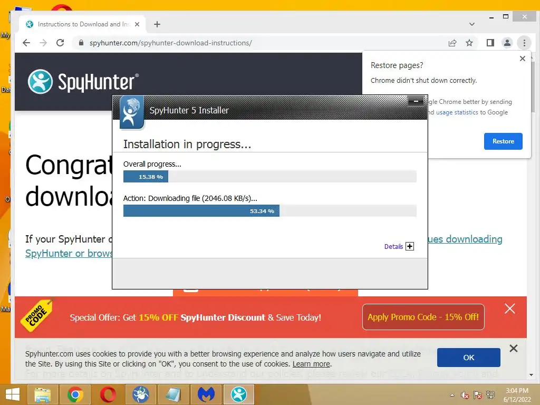Image resolution: width=540 pixels, height=405 pixels.
Task: Click the SpyHunter logo on webpage
Action: [83, 82]
